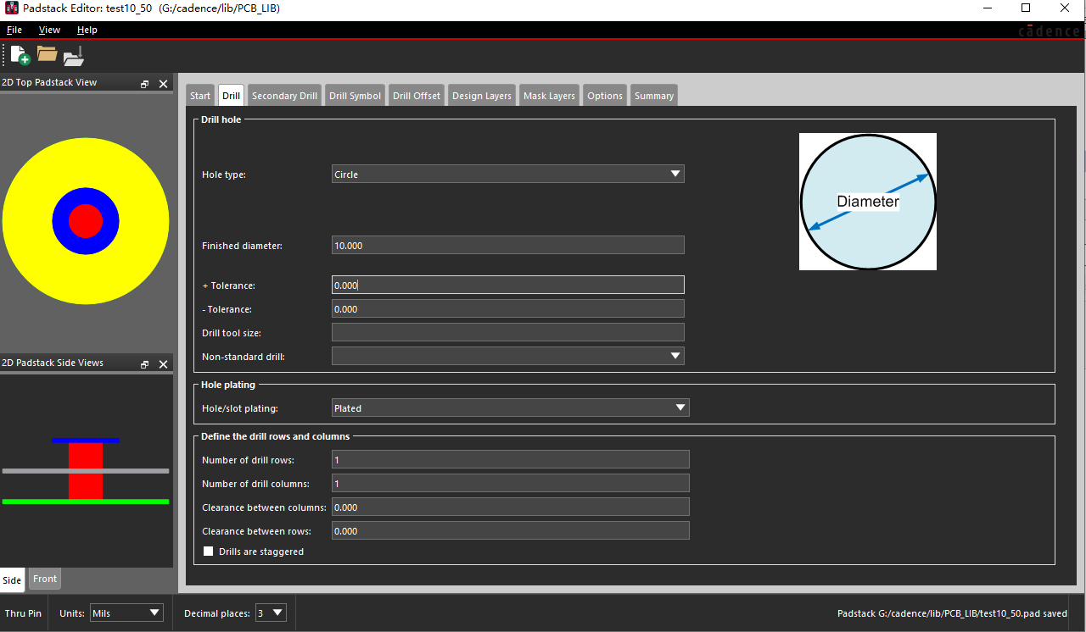Screen dimensions: 1086x632
Task: Click the Save Padstack folder icon
Action: pyautogui.click(x=74, y=56)
